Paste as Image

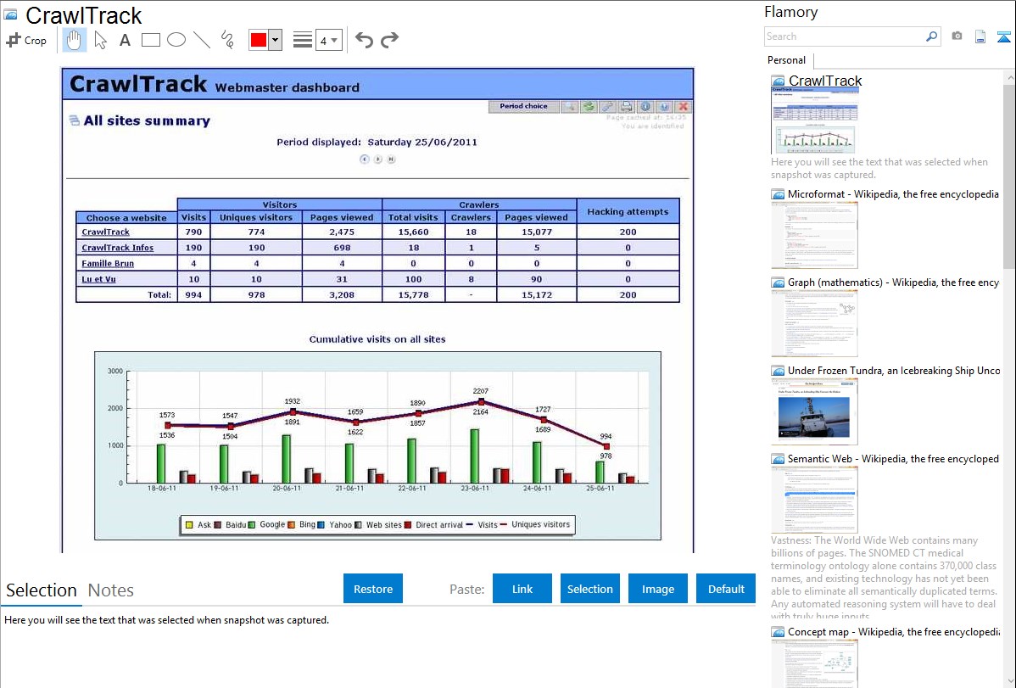pos(657,589)
